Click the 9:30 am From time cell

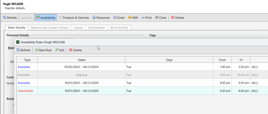[222, 75]
